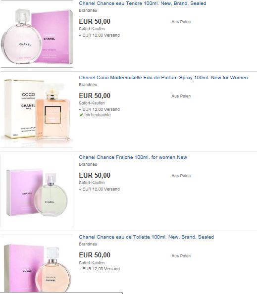
Task: Click the EUR 50,00 price of eau de Toilette
Action: tap(95, 255)
